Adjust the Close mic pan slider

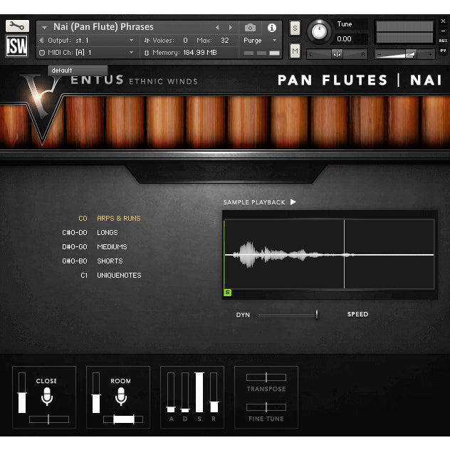pos(49,419)
